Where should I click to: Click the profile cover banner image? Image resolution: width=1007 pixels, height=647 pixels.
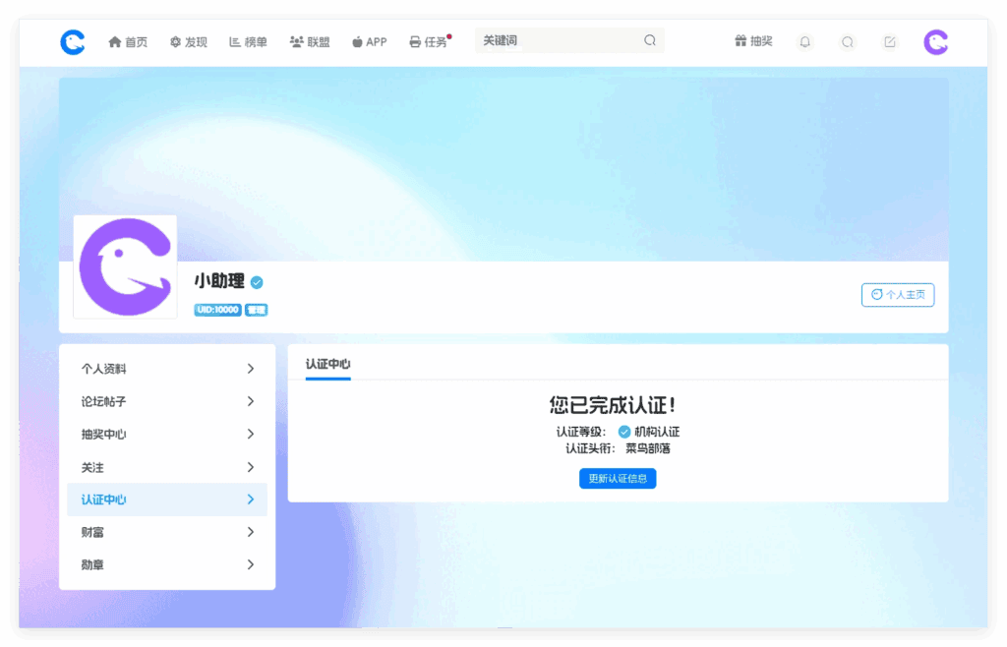click(x=503, y=169)
